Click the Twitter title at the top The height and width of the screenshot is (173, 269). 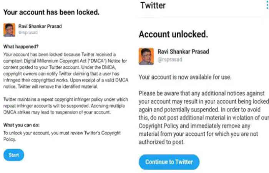pos(153,5)
